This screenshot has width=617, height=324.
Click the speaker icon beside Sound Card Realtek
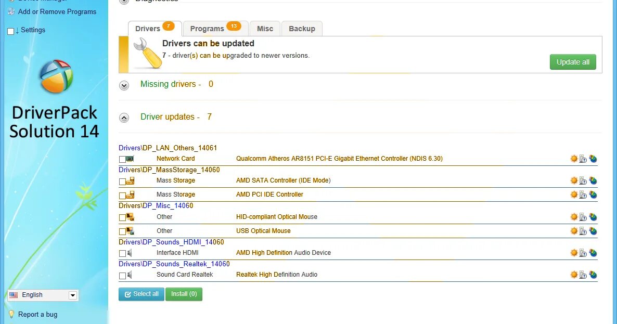tap(130, 275)
